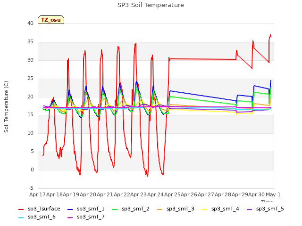This screenshot has height=226, width=302.
Task: Toggle the sp3_smT_5 legend entry
Action: tap(265, 209)
